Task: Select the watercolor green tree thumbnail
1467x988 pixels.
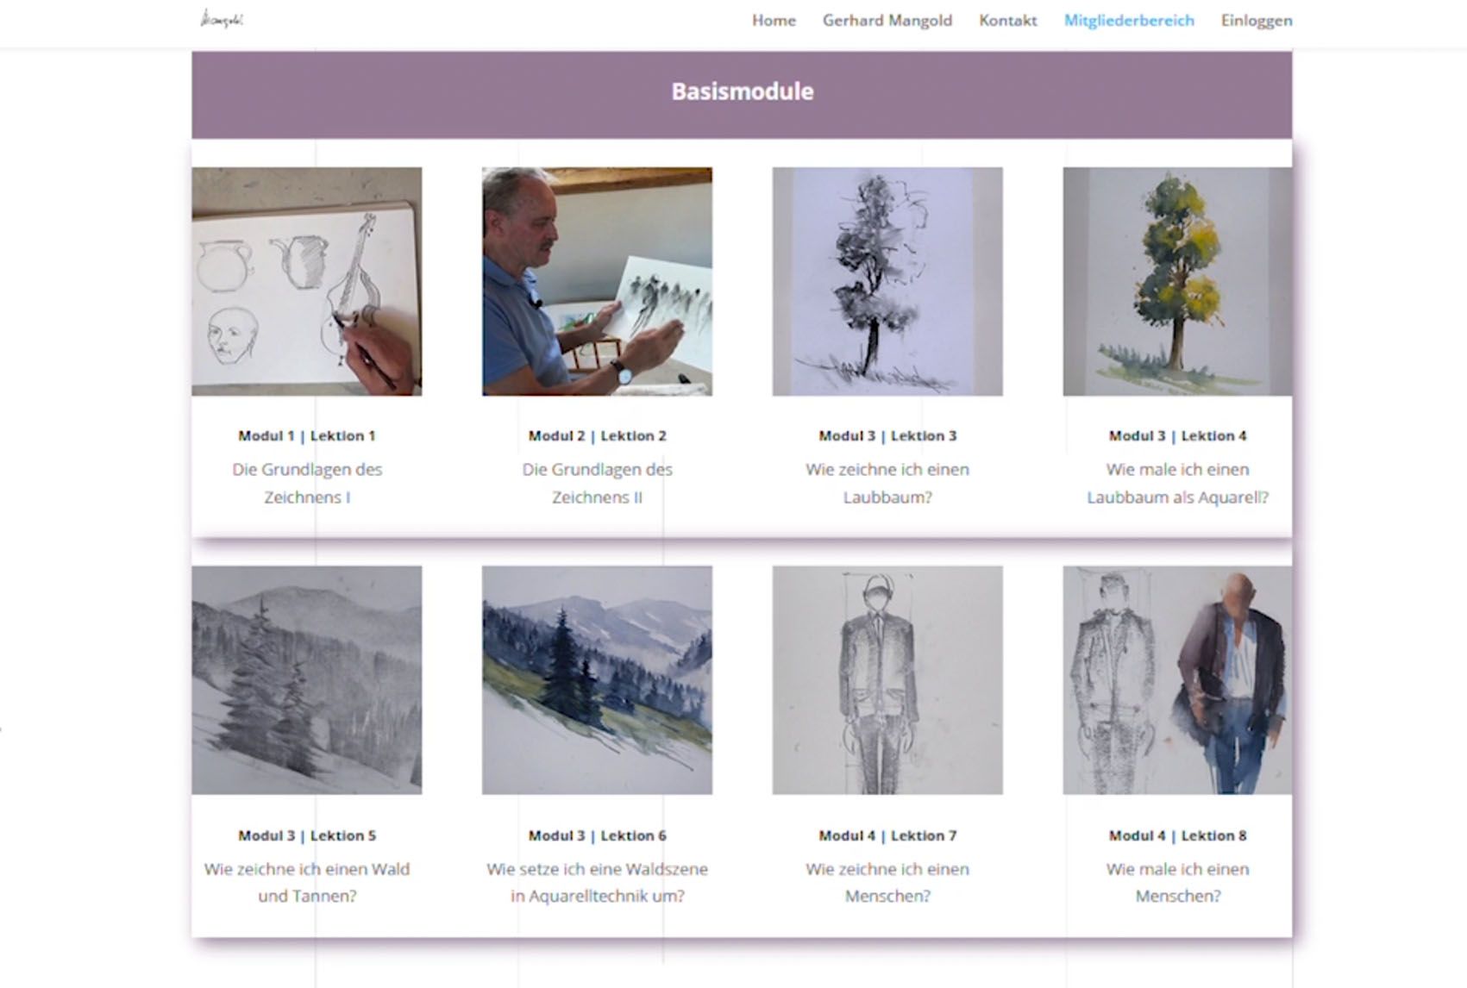Action: point(1176,281)
